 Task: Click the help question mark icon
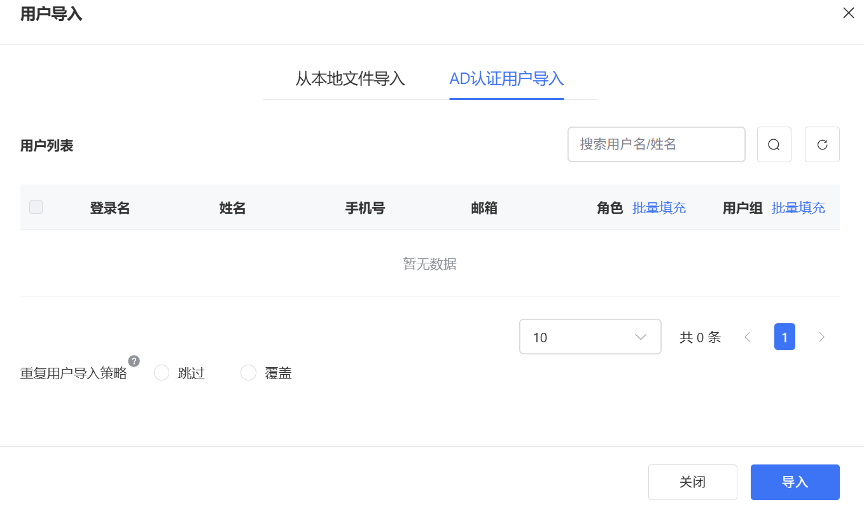pyautogui.click(x=134, y=361)
